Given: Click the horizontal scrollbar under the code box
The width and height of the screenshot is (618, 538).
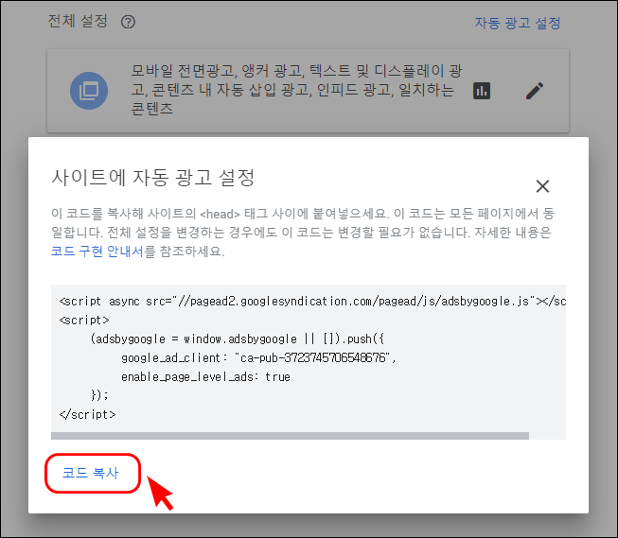Looking at the screenshot, I should pos(290,436).
